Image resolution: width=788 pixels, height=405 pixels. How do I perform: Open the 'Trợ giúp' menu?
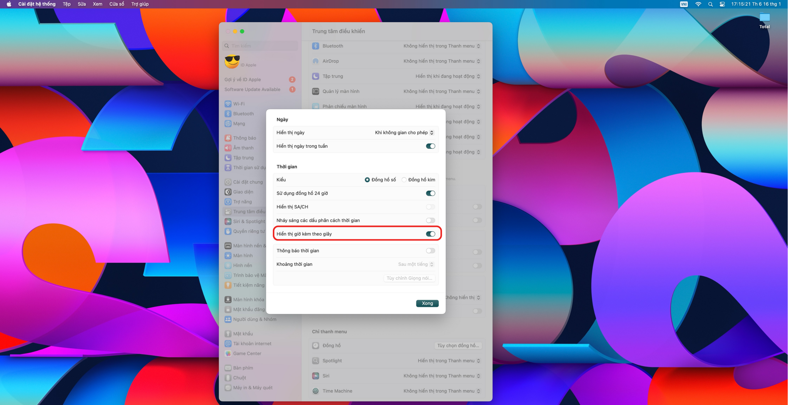pyautogui.click(x=140, y=4)
